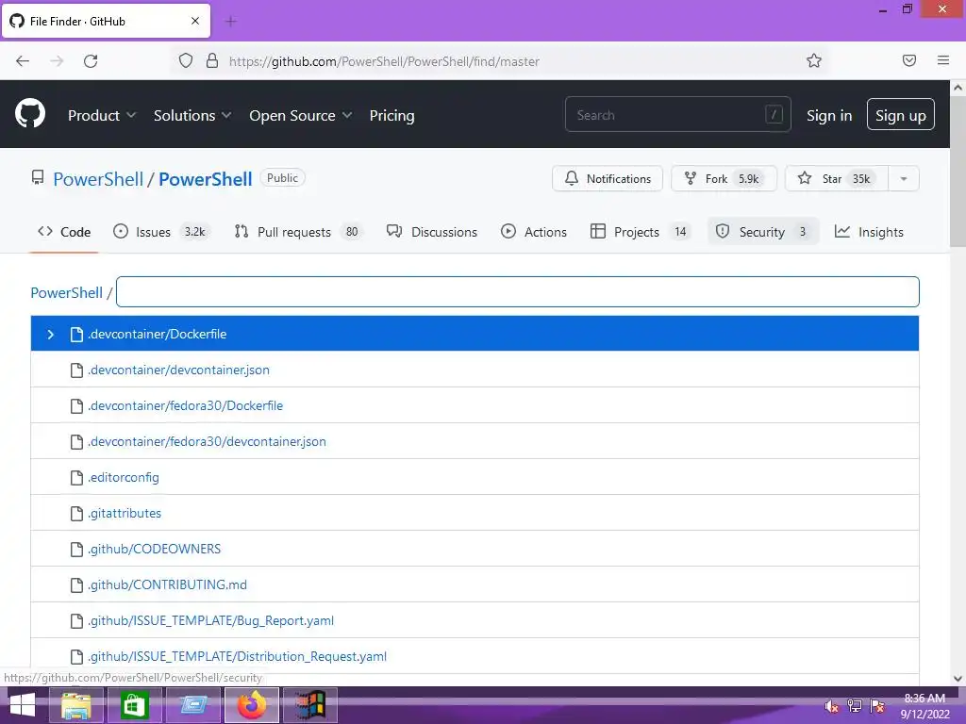Go back with the browser back arrow
Image resolution: width=966 pixels, height=724 pixels.
[23, 60]
